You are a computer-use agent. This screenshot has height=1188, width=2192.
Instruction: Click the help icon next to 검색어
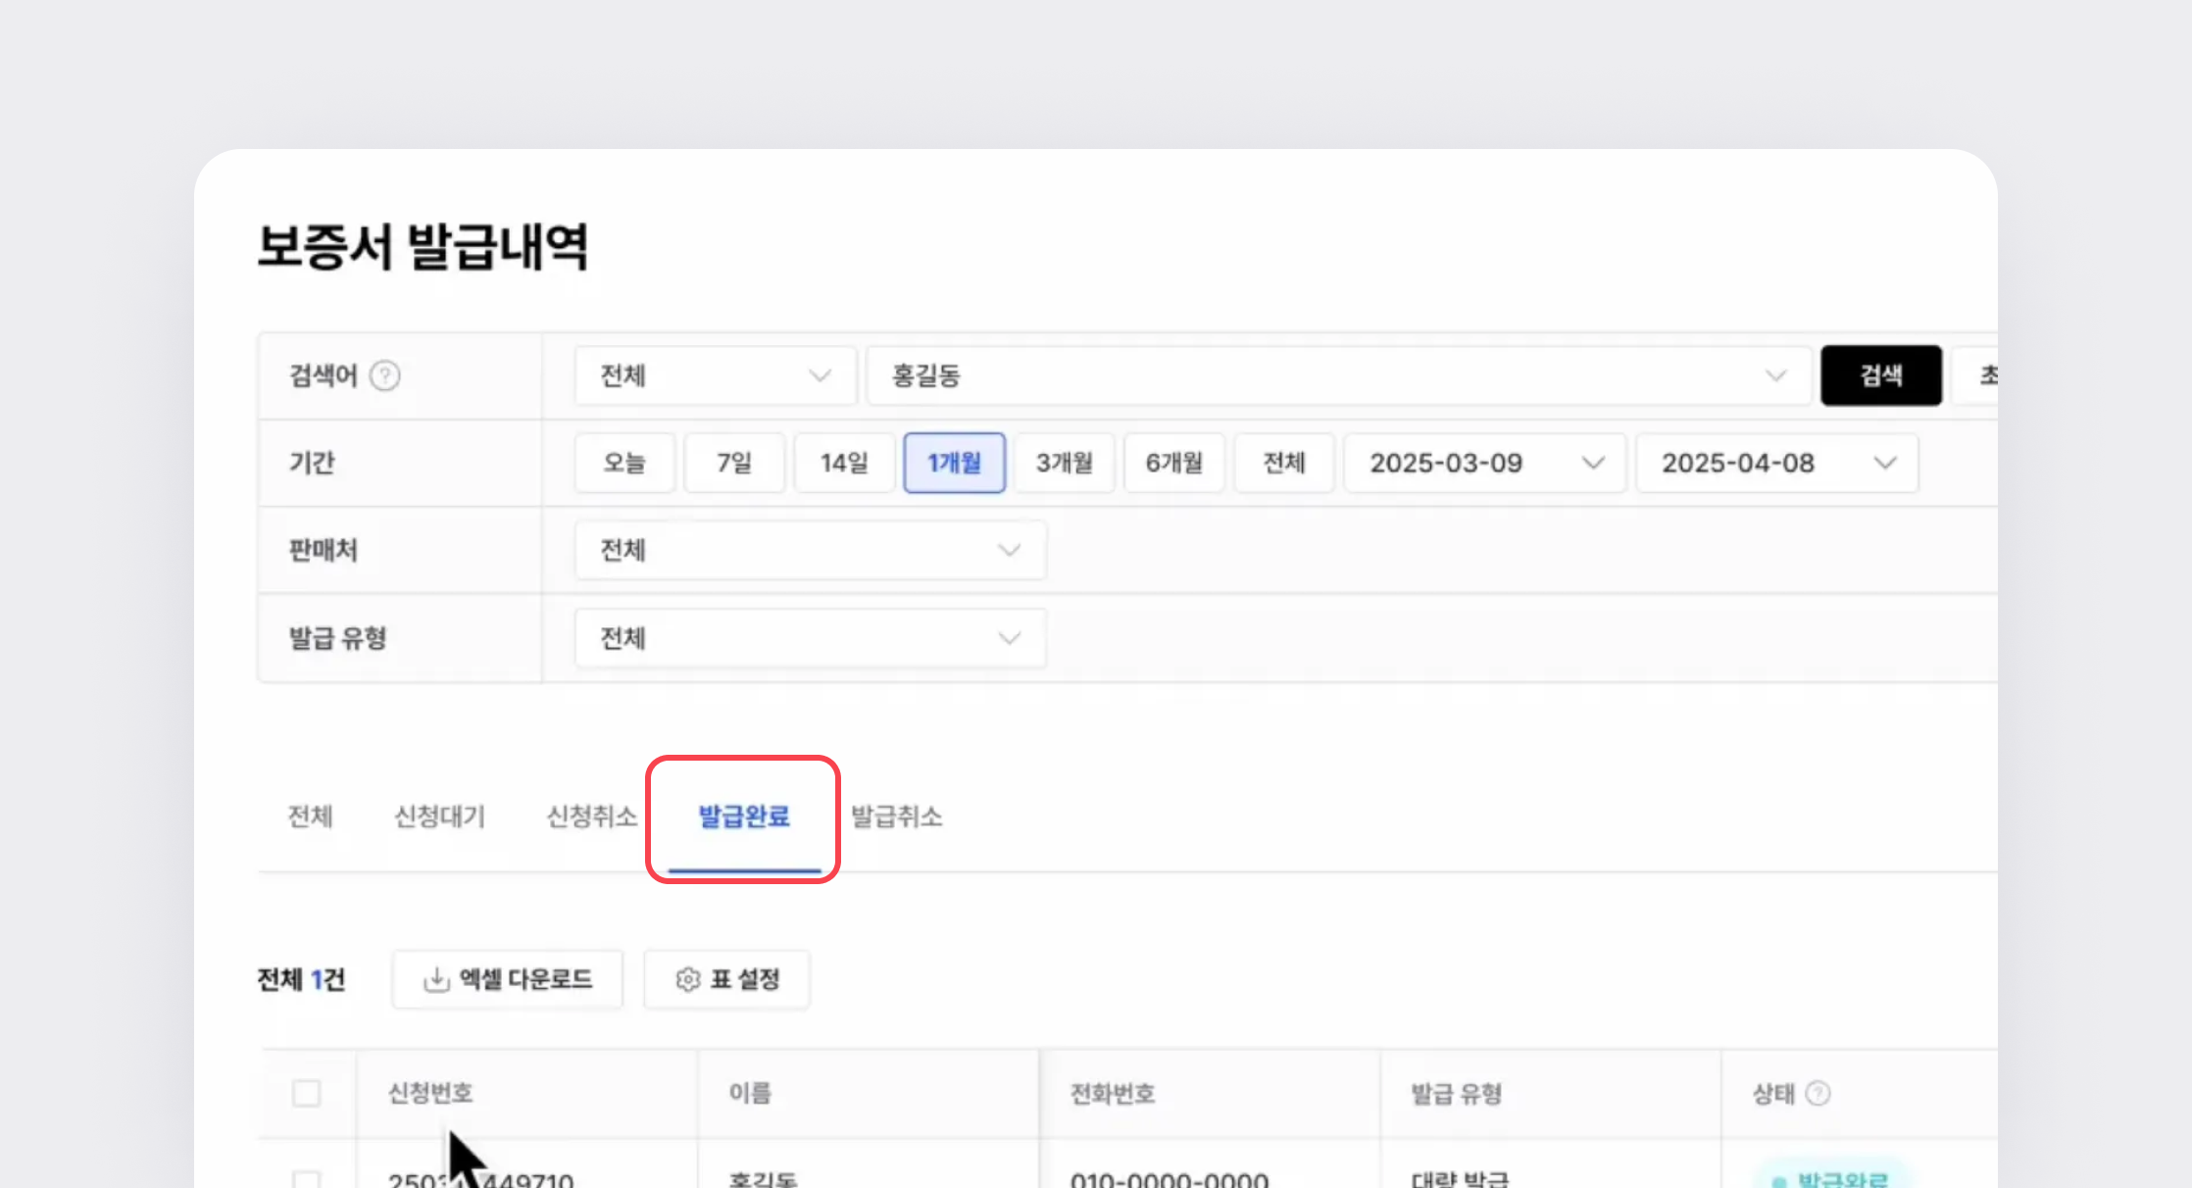[385, 375]
